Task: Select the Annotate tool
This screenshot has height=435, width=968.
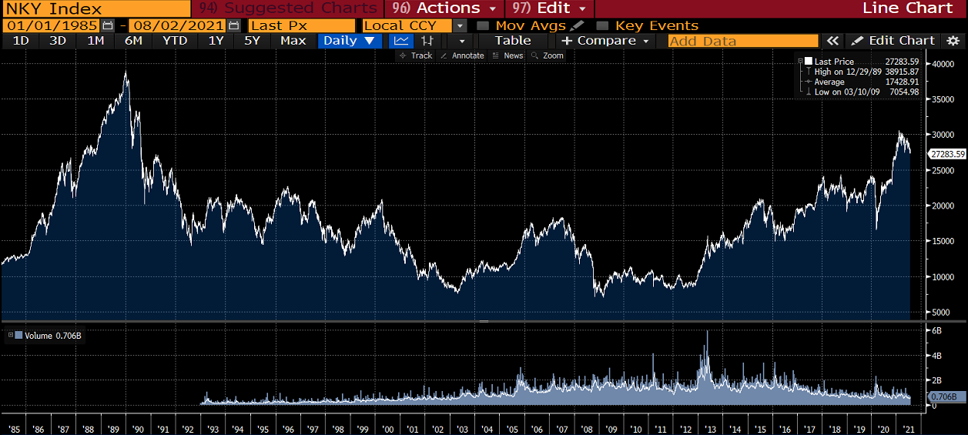Action: click(462, 55)
